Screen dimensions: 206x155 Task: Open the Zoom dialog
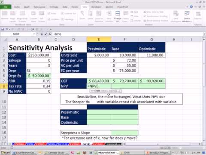pos(82,15)
